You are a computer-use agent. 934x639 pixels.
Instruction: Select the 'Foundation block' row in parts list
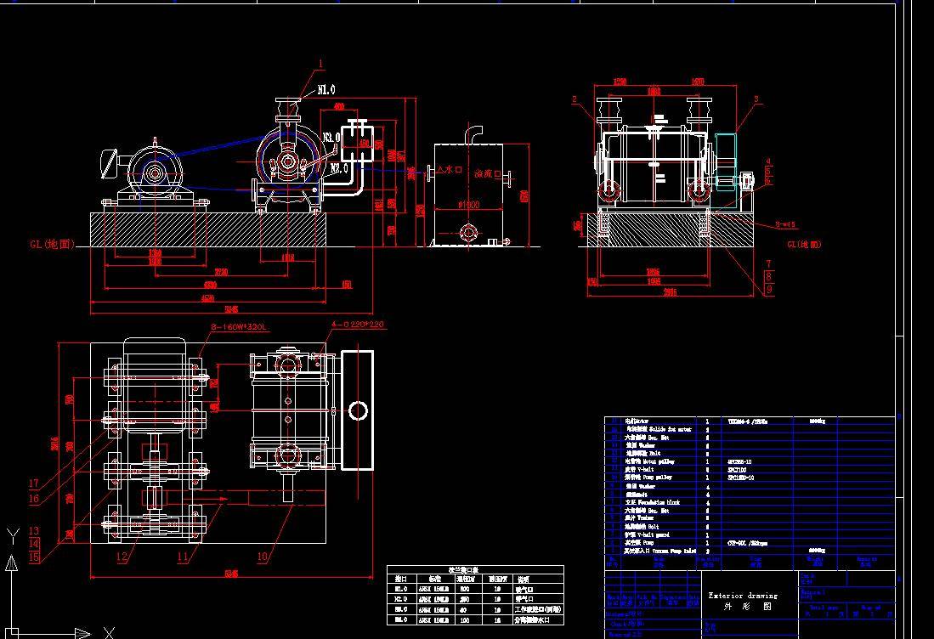point(750,503)
